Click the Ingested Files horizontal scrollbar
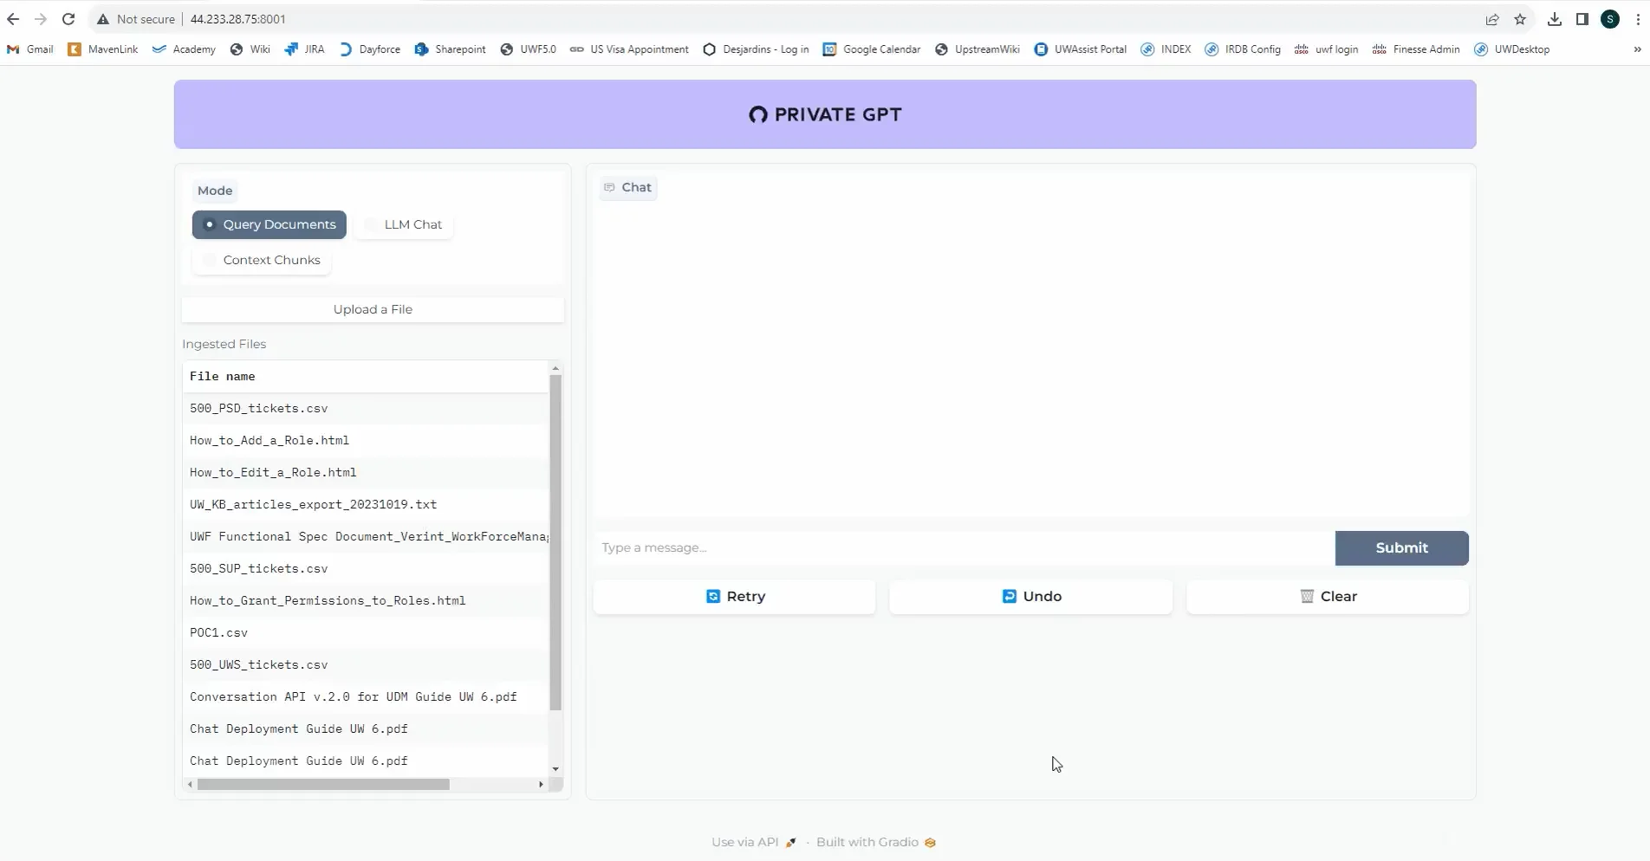1650x861 pixels. (x=323, y=784)
